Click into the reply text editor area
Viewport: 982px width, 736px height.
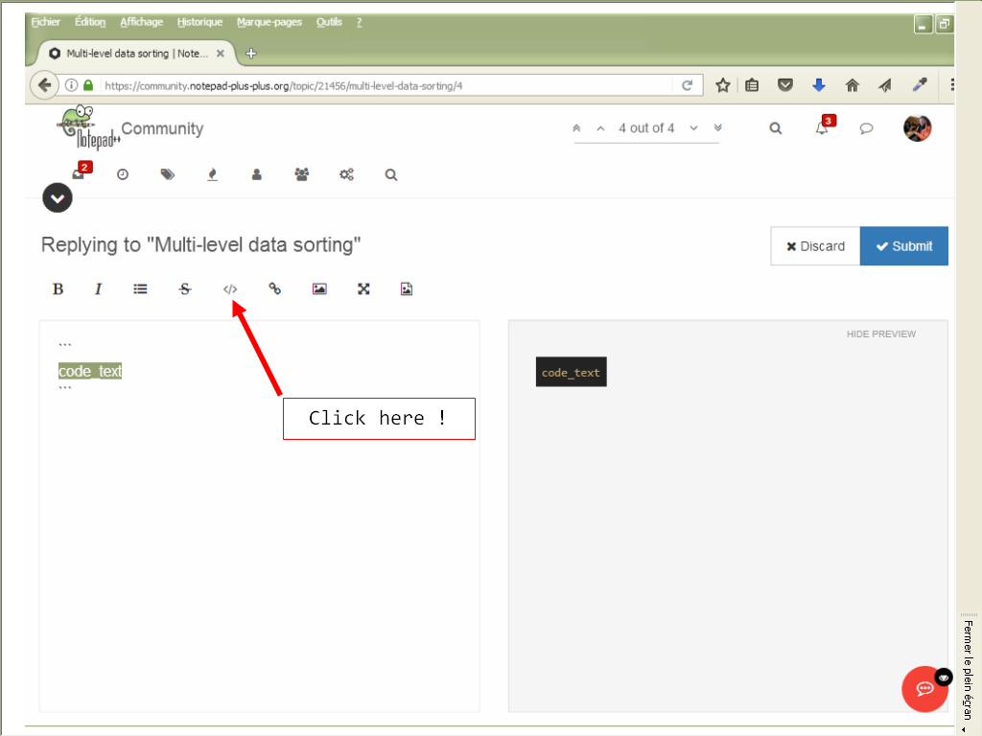259,517
